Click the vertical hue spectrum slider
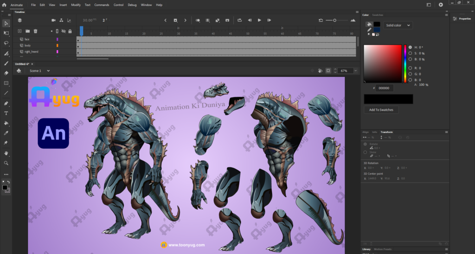 pos(405,63)
